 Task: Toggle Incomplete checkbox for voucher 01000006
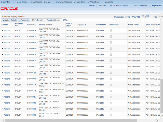(x=111, y=115)
